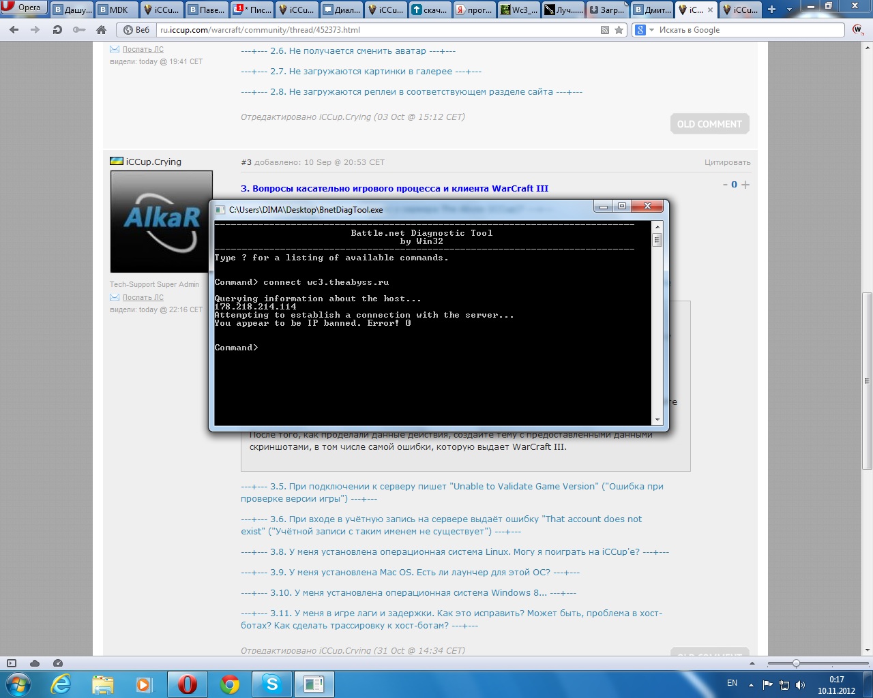This screenshot has height=698, width=873.
Task: Switch to the 'скач...' browser tab
Action: (x=430, y=10)
